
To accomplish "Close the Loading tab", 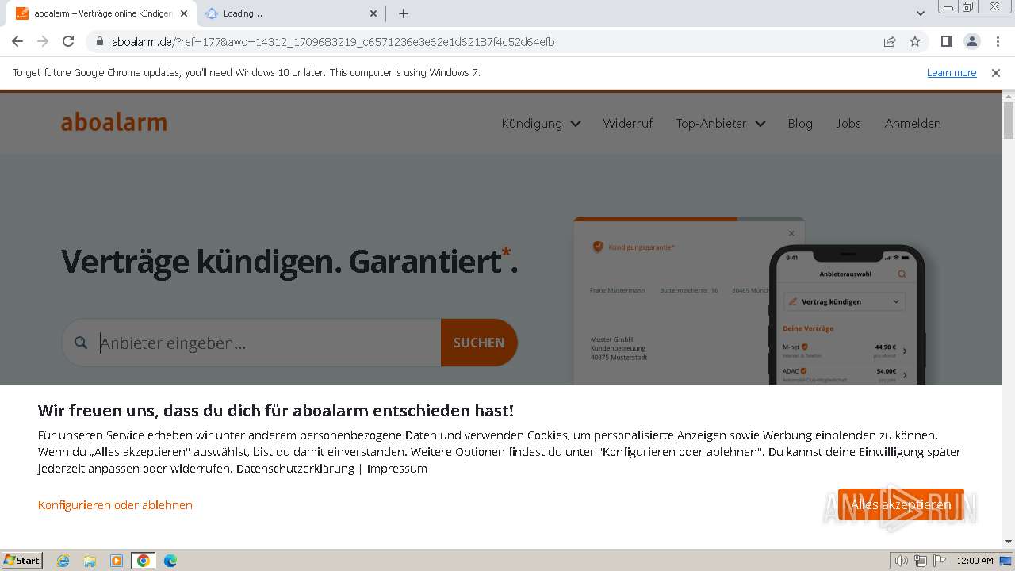I will (373, 13).
